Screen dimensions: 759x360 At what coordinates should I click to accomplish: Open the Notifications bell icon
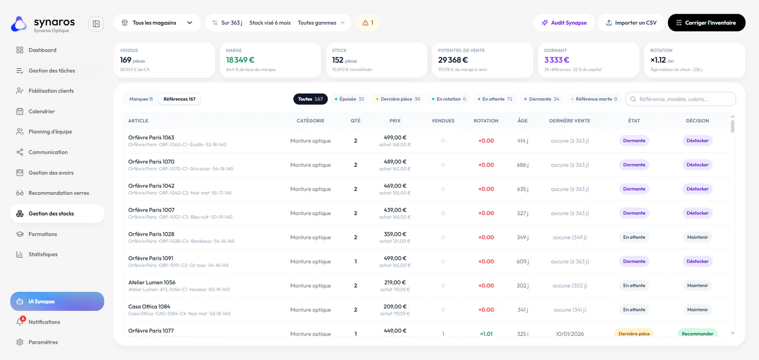20,322
